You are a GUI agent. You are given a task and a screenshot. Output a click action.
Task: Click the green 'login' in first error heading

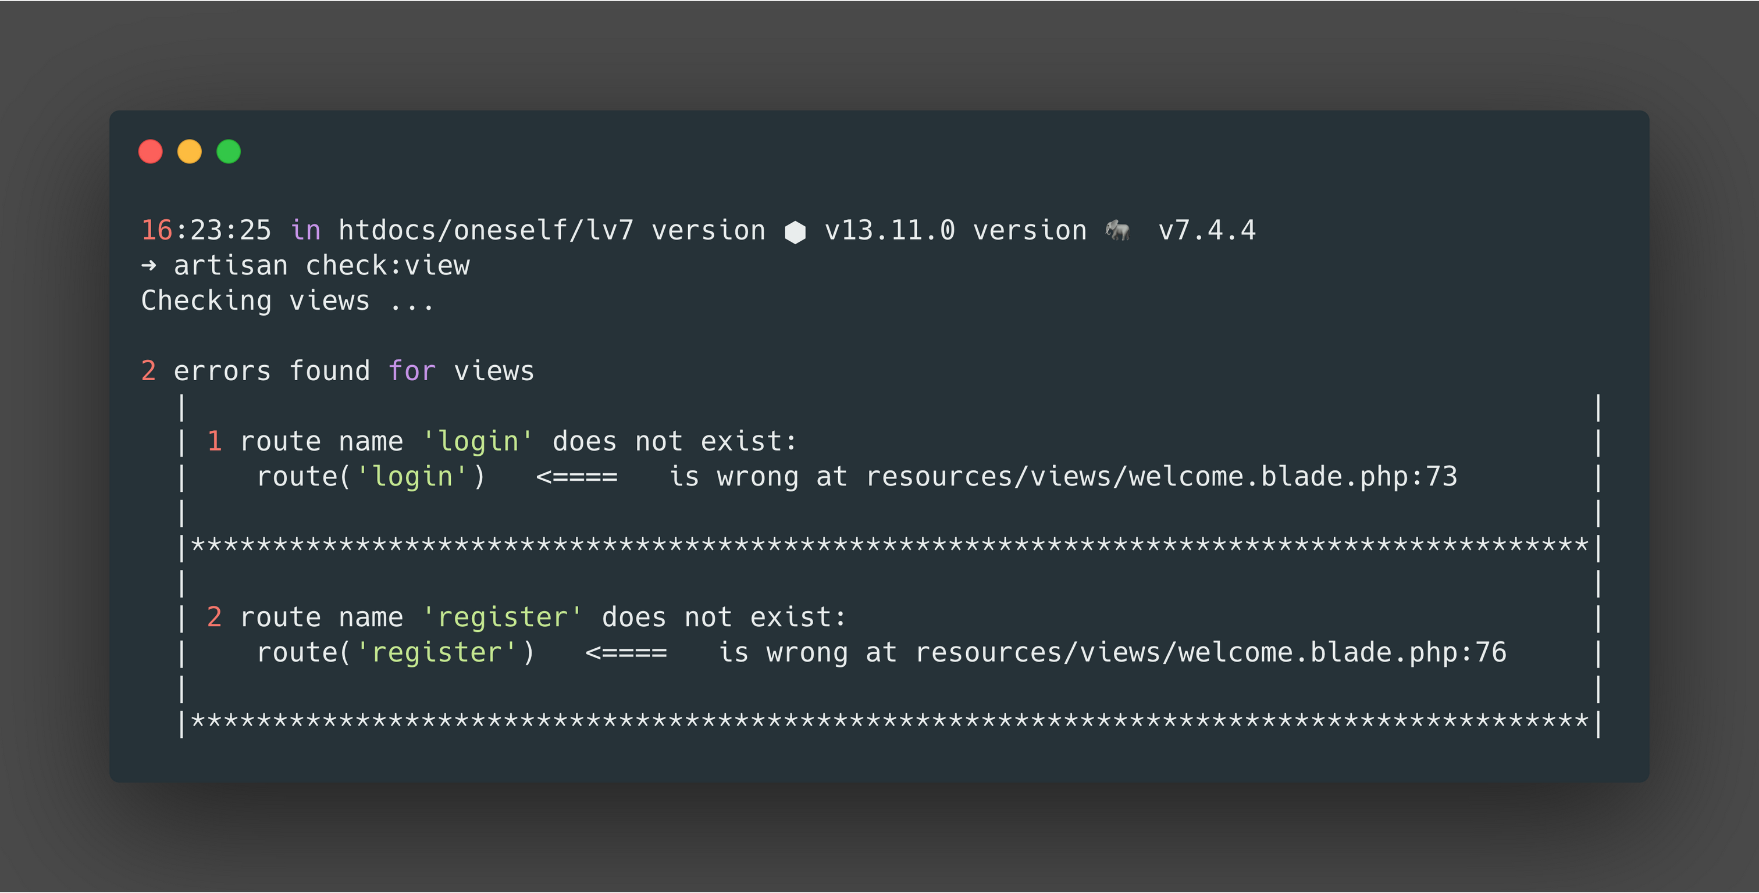[478, 442]
